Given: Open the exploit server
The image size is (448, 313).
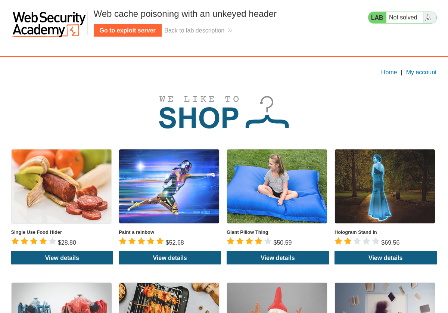Looking at the screenshot, I should (x=128, y=30).
